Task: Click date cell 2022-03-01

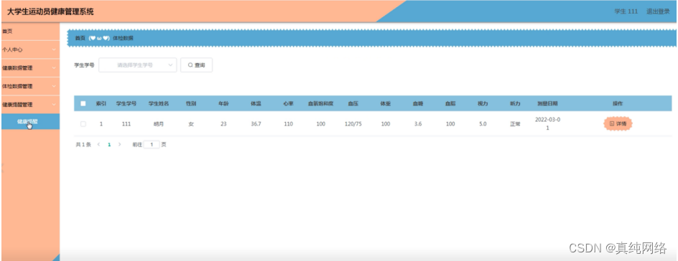Action: pos(547,124)
